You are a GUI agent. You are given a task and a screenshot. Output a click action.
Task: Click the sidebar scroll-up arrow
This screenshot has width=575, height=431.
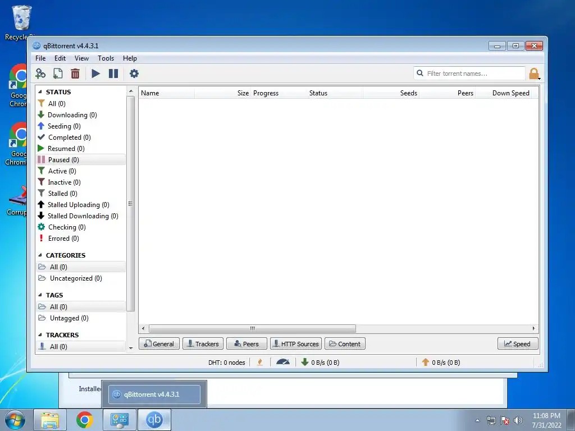point(130,91)
